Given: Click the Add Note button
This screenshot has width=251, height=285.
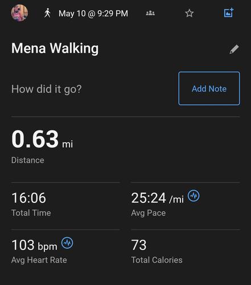Looking at the screenshot, I should coord(209,88).
